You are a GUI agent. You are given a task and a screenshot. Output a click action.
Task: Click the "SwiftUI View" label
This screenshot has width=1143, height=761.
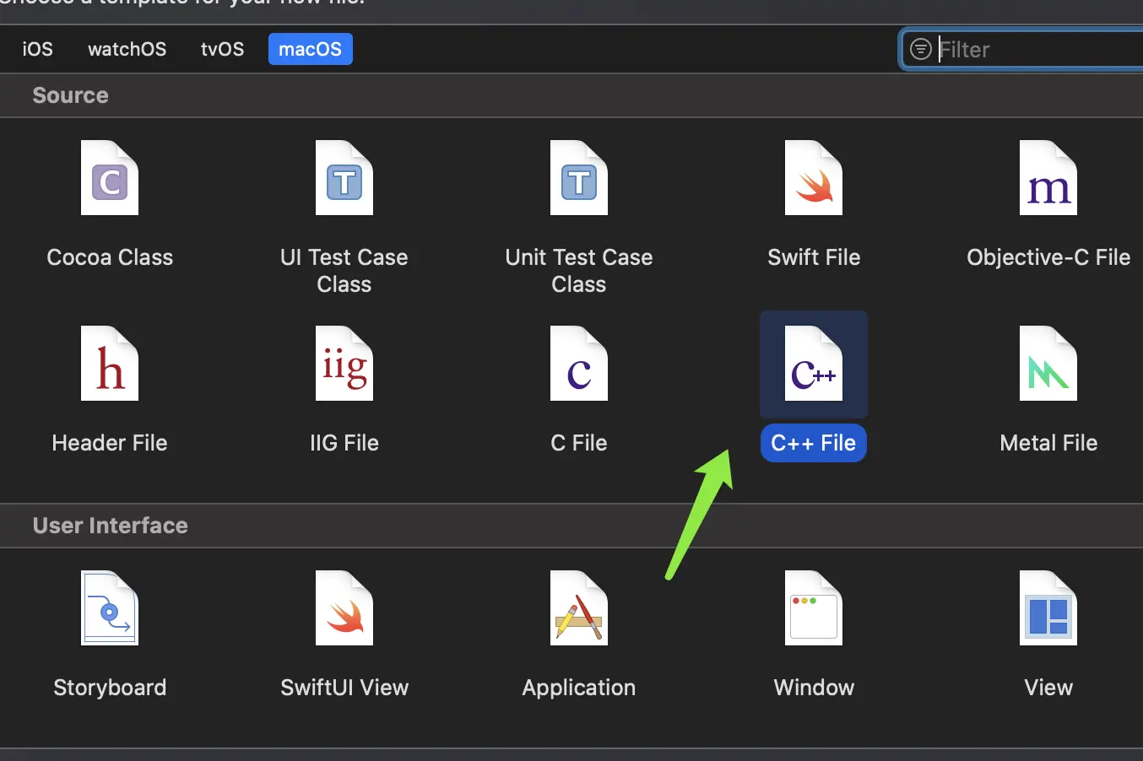(x=344, y=688)
